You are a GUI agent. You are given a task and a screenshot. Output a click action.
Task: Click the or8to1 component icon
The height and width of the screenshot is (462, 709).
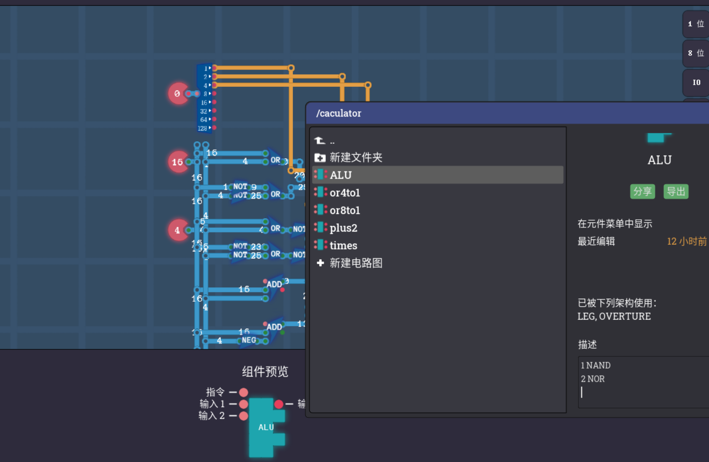pos(321,210)
